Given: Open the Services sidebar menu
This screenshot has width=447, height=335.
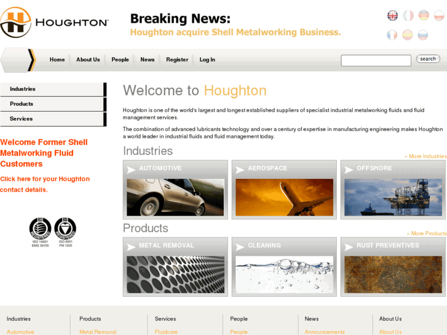Looking at the screenshot, I should tap(53, 119).
